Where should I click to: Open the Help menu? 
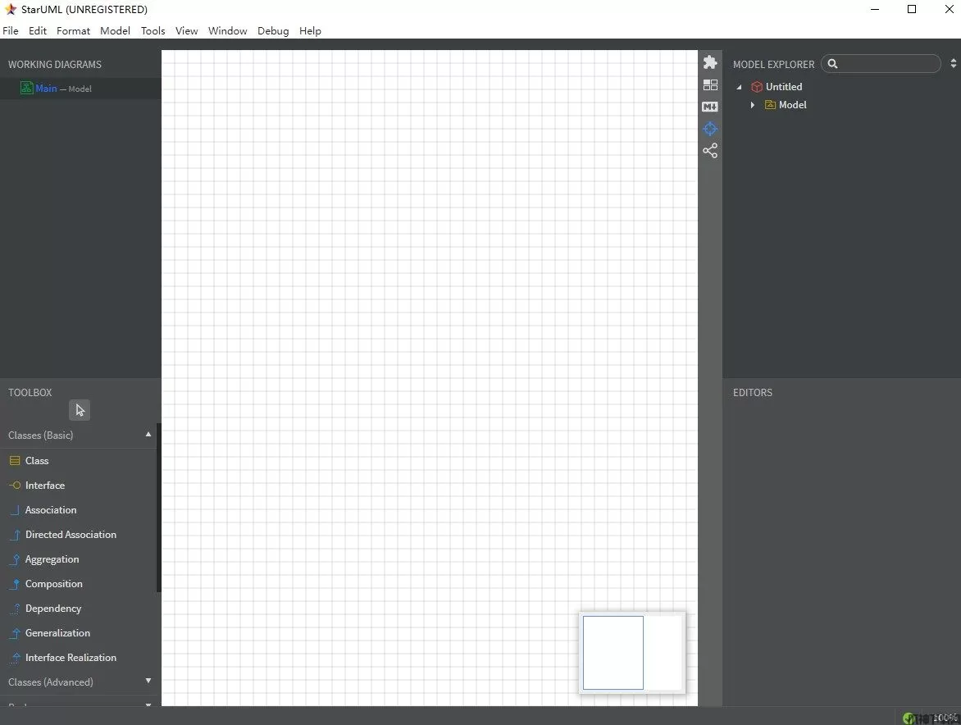(x=310, y=30)
